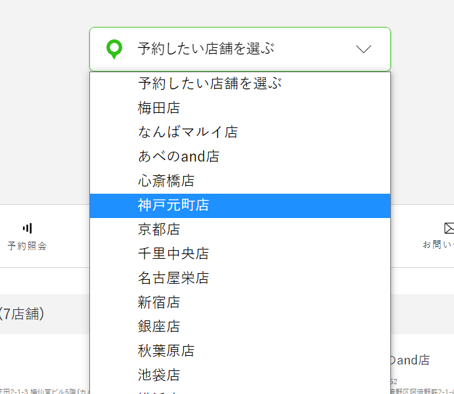The width and height of the screenshot is (454, 394).
Task: Choose 池袋店 from the store list
Action: coord(159,375)
